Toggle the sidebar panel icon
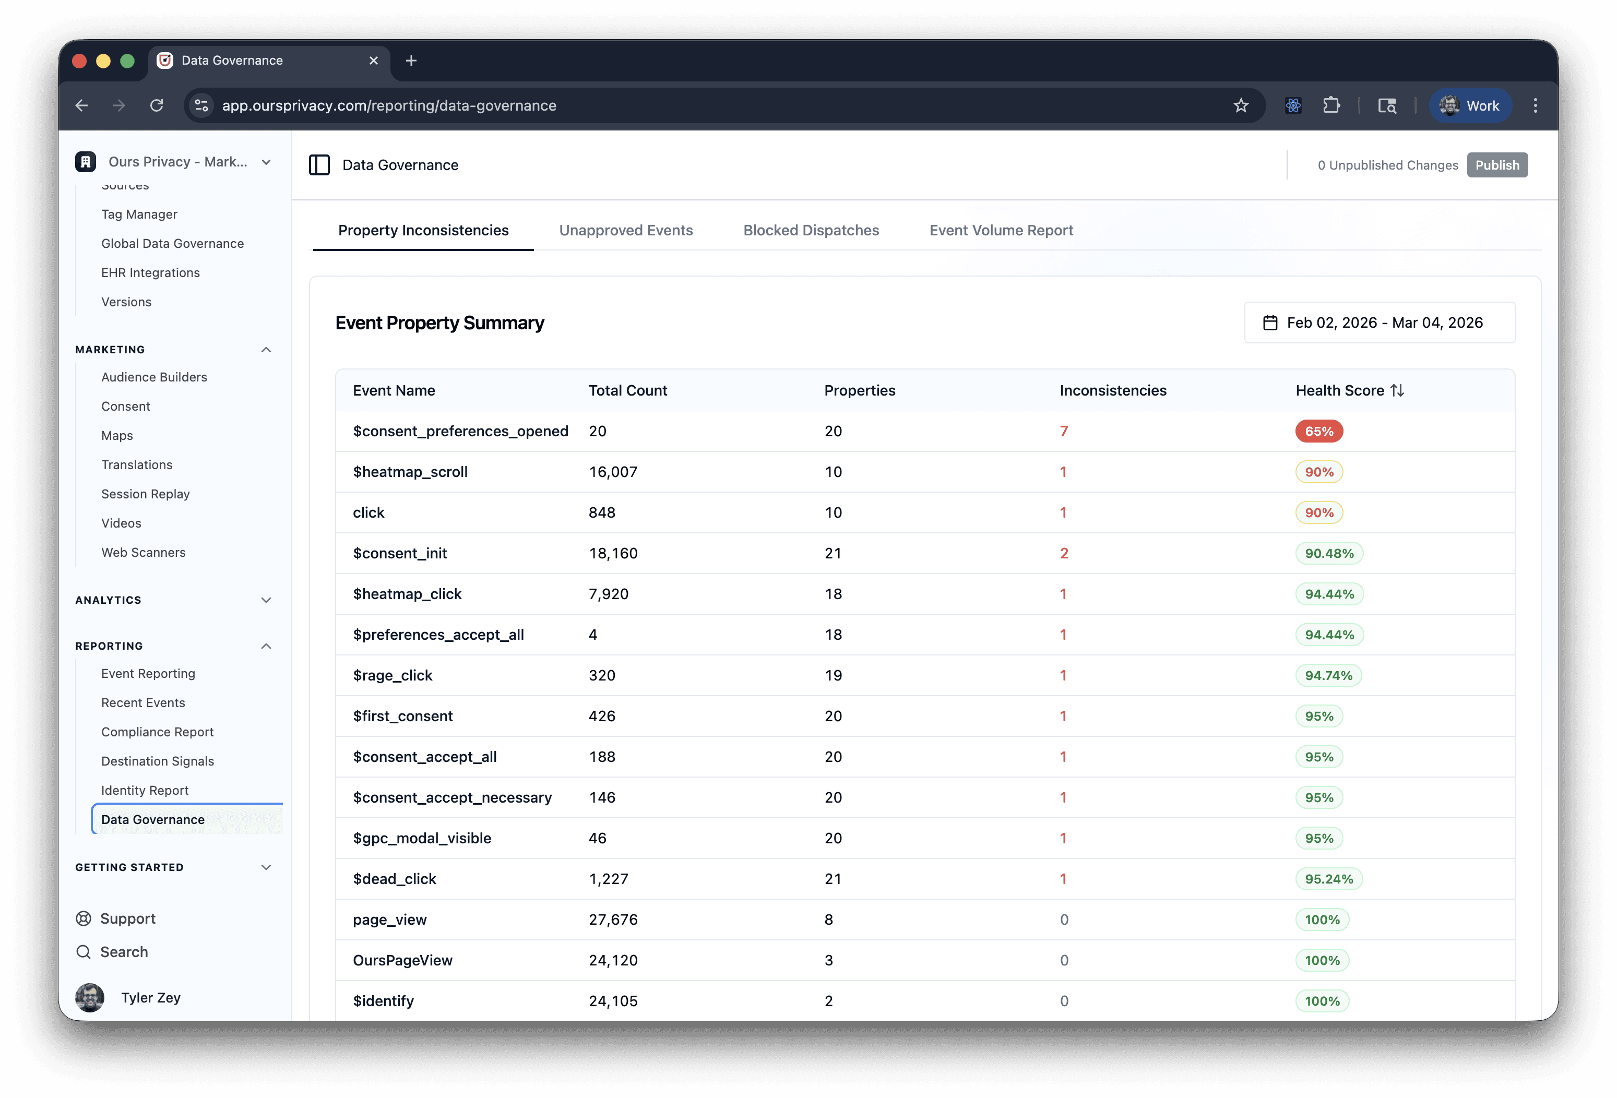 click(319, 165)
